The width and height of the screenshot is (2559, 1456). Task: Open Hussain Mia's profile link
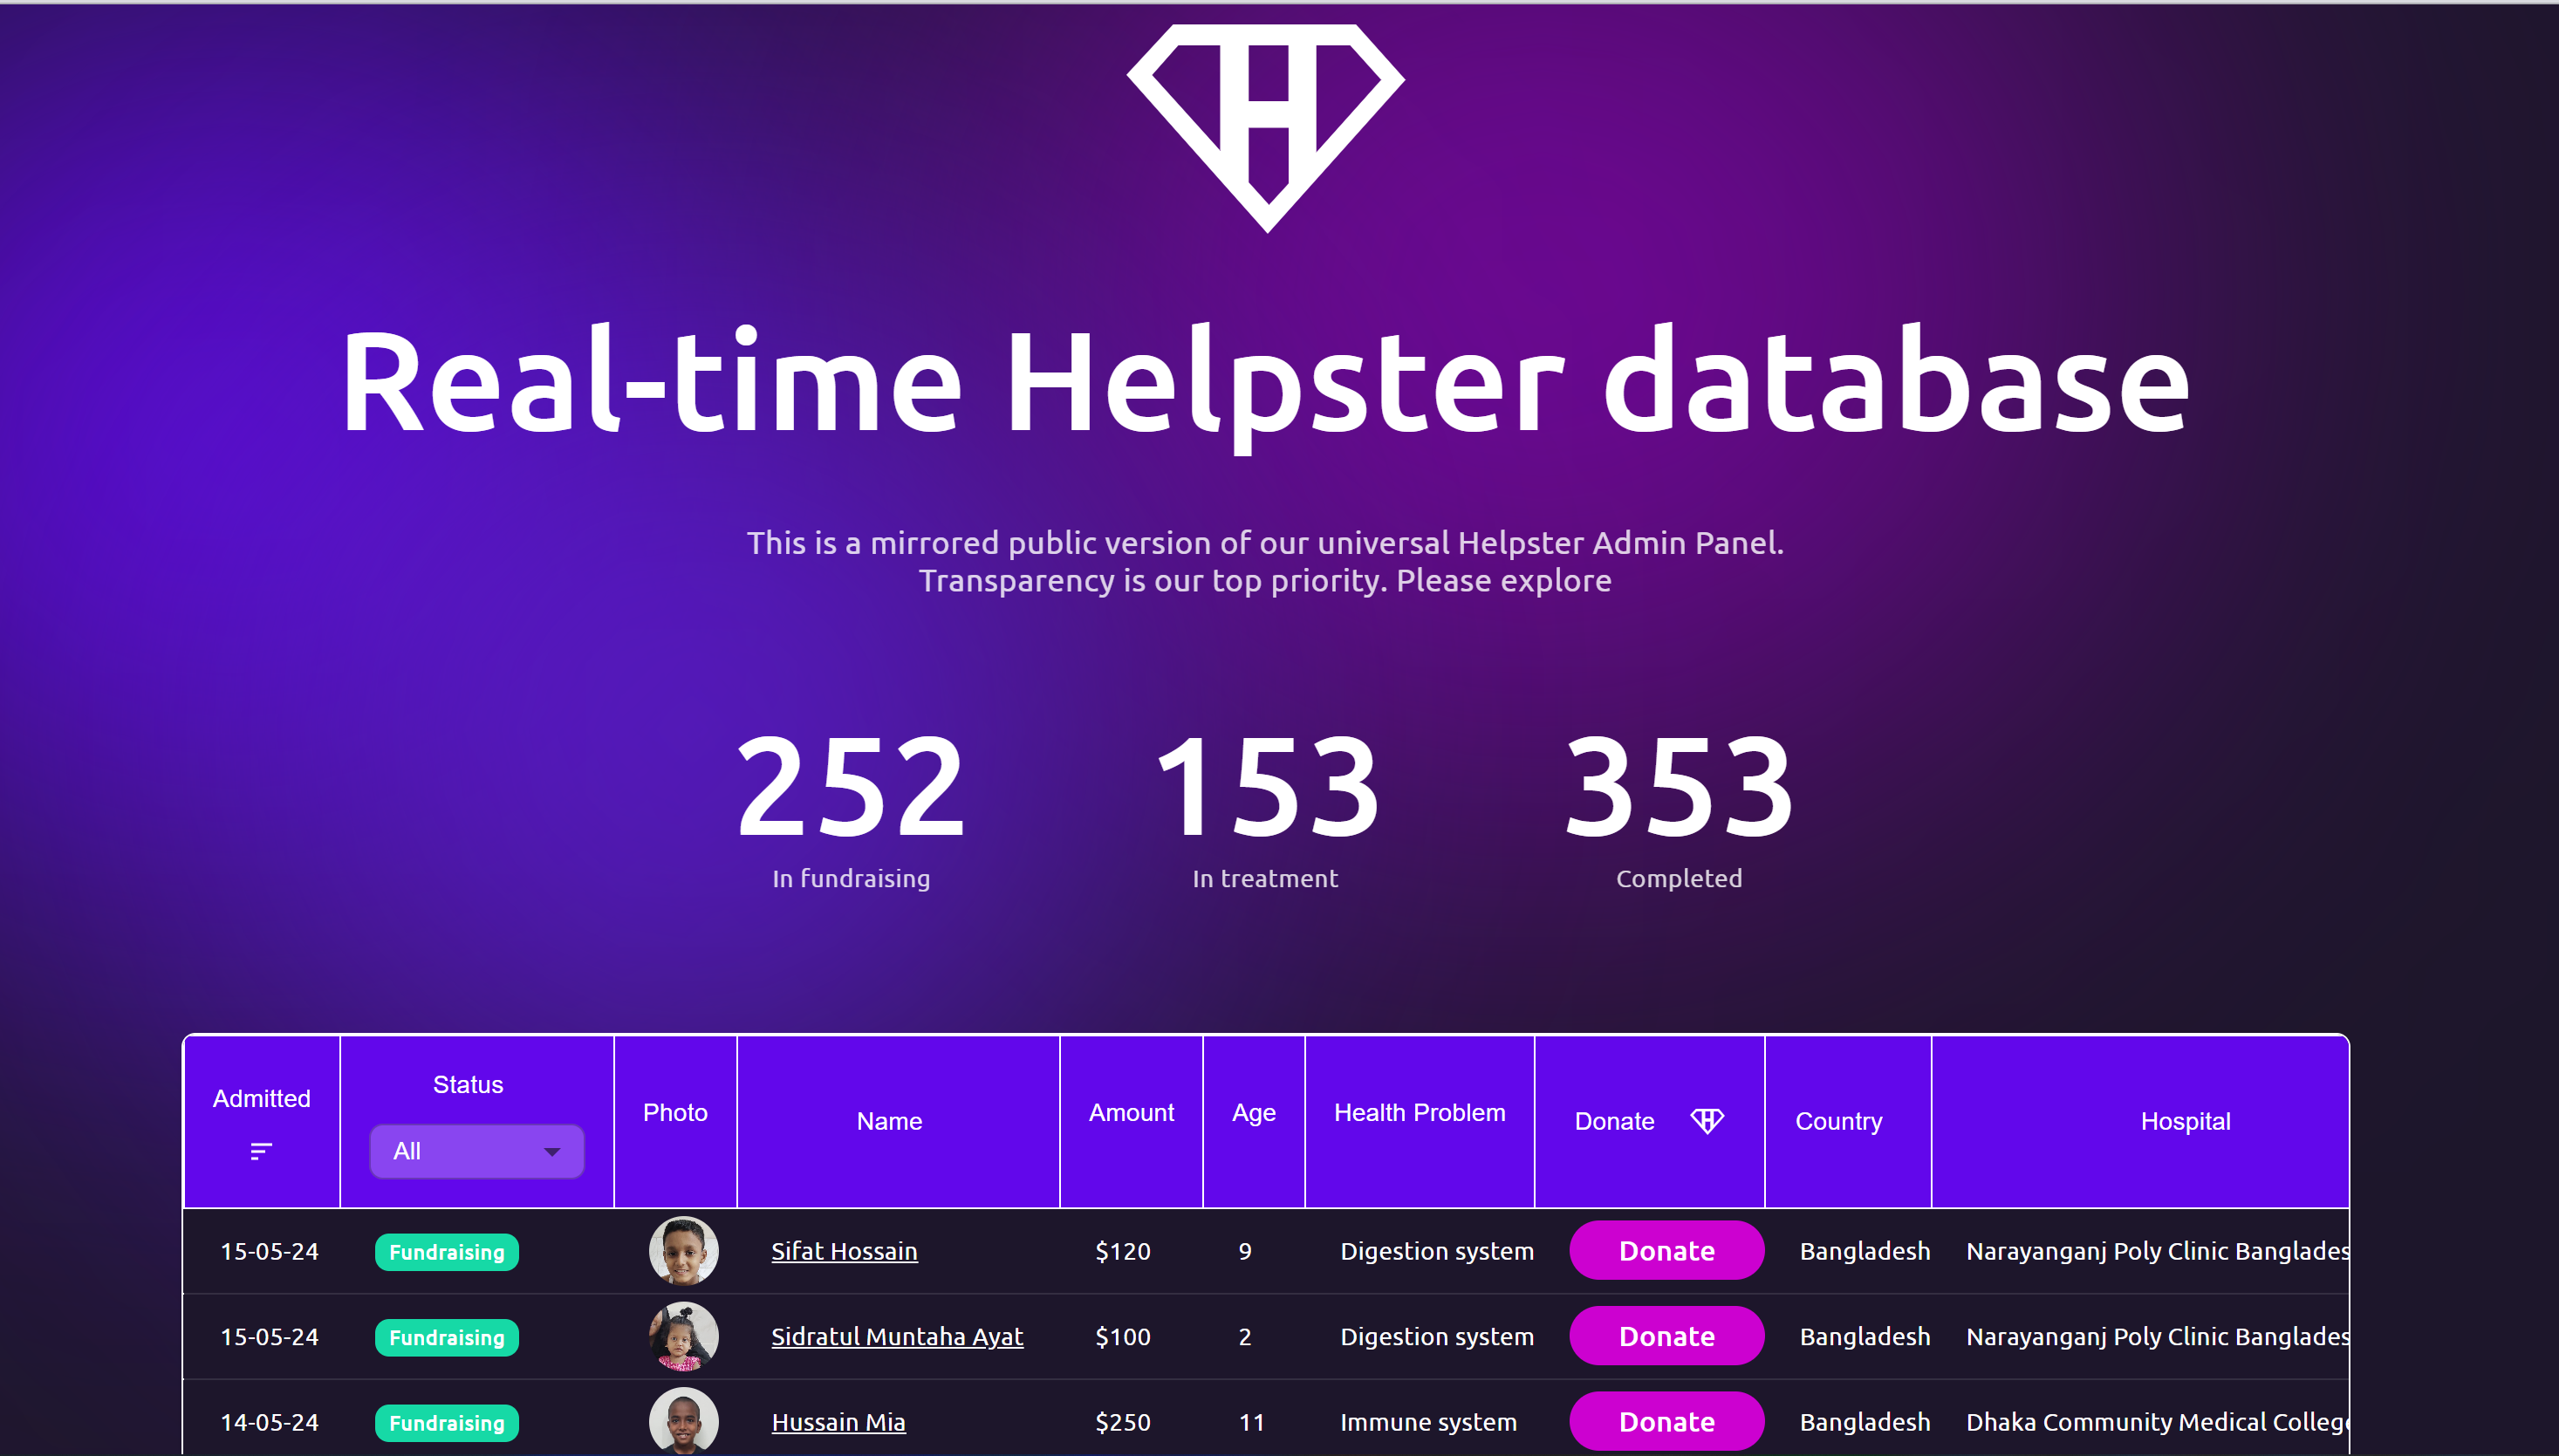[x=838, y=1422]
